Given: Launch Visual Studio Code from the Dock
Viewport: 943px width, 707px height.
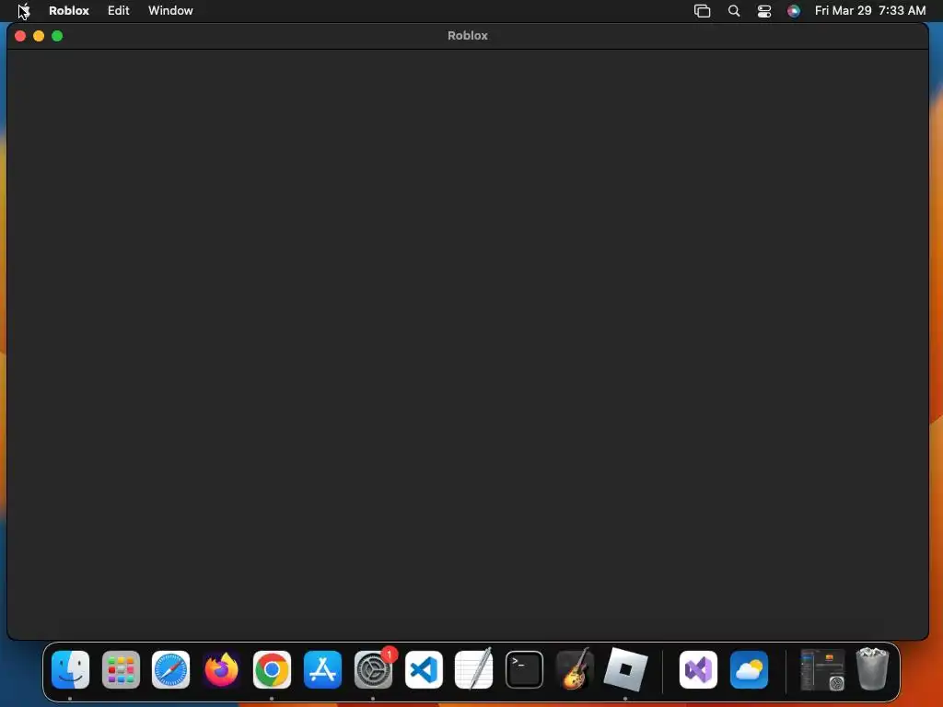Looking at the screenshot, I should (424, 669).
